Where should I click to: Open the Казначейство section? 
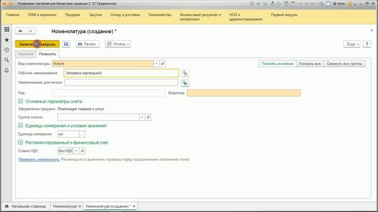(x=160, y=15)
